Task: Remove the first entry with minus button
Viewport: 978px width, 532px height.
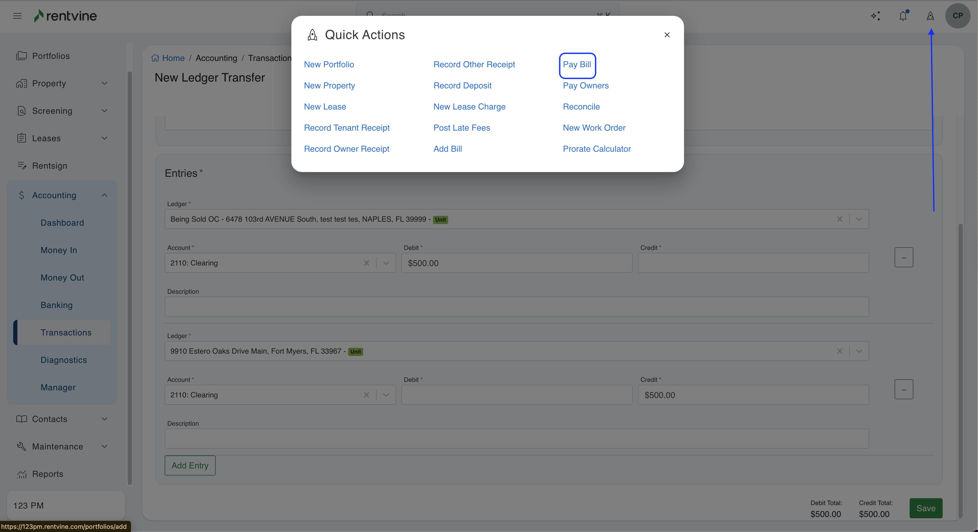Action: click(x=904, y=258)
